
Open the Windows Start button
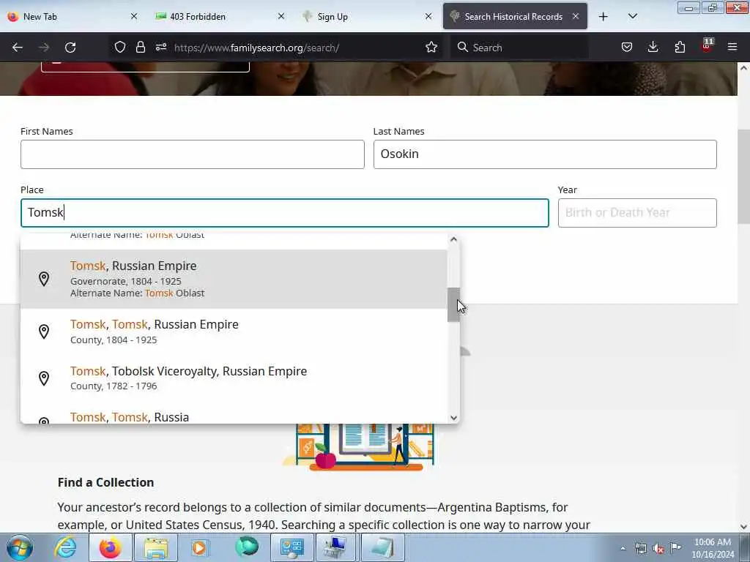click(x=19, y=547)
